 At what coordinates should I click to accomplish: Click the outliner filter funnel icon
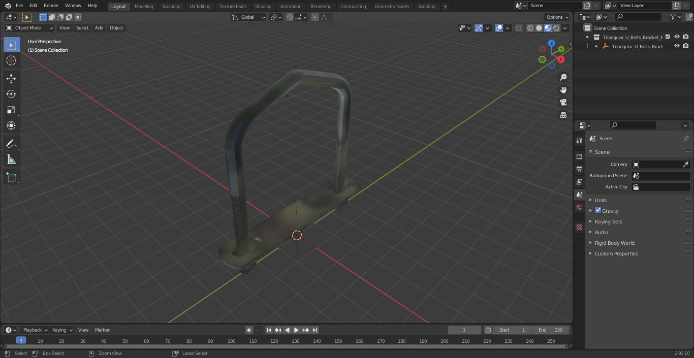pos(673,17)
